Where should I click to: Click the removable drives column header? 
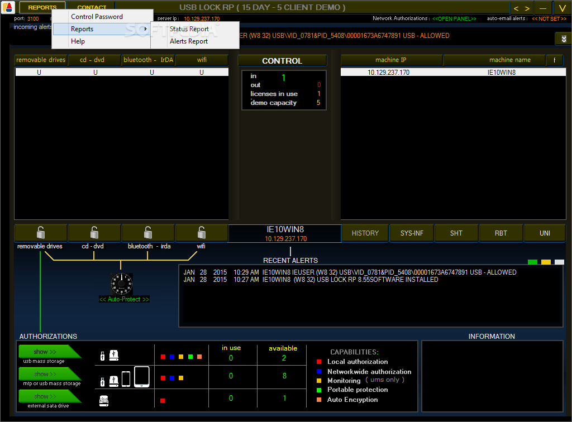(x=41, y=60)
